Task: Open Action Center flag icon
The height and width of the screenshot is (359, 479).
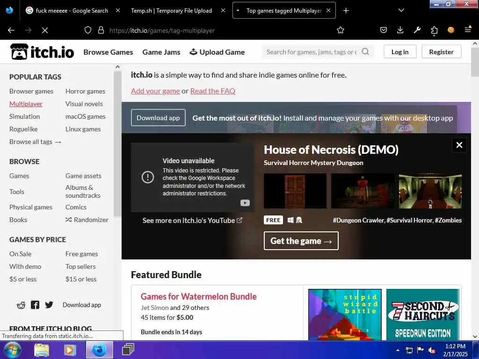Action: 421,350
